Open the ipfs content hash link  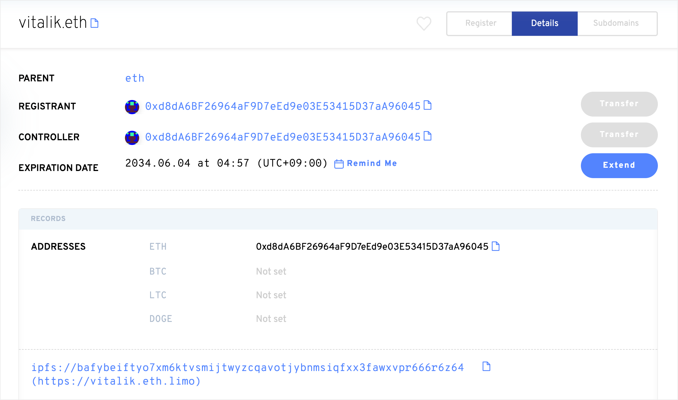(248, 367)
